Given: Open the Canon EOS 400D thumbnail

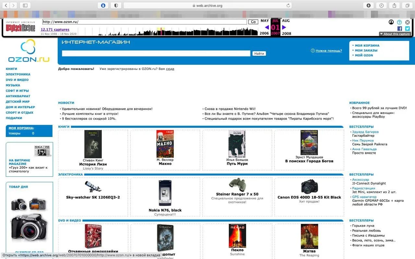Looking at the screenshot, I should pyautogui.click(x=309, y=186).
